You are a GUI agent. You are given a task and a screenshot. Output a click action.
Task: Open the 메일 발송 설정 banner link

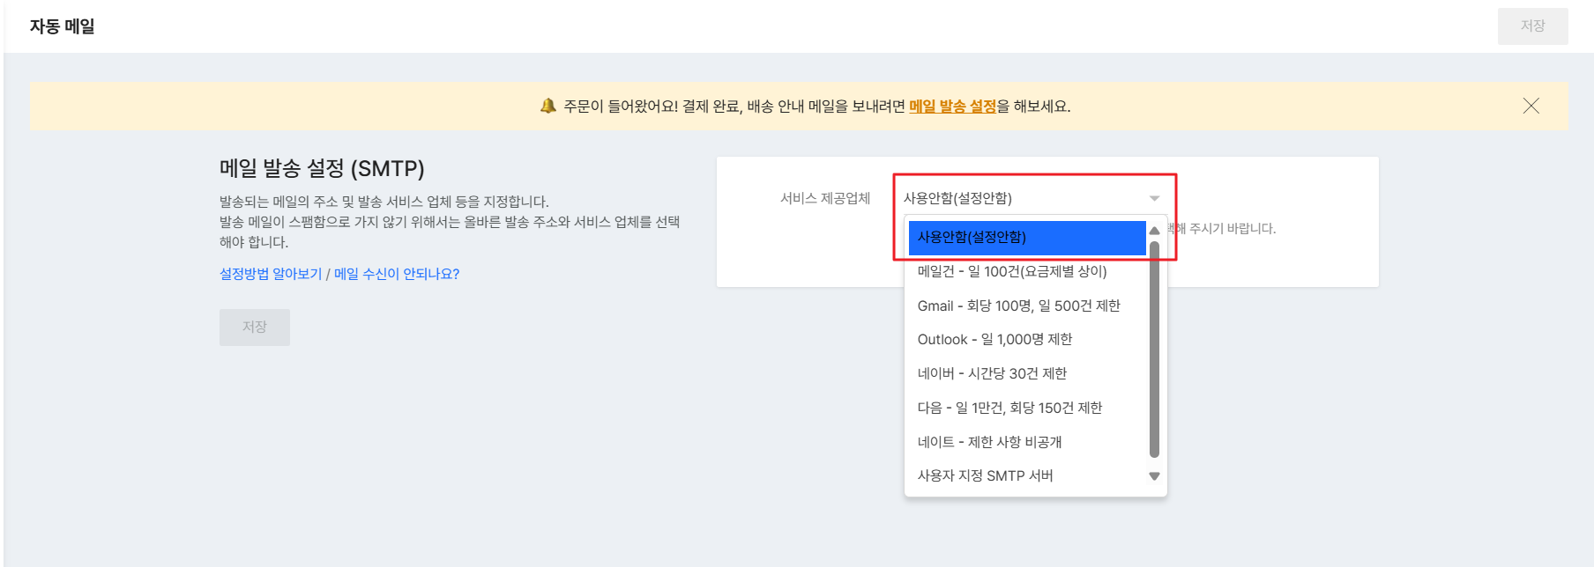tap(952, 106)
